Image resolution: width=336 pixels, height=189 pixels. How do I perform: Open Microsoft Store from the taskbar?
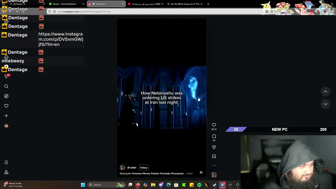tap(176, 185)
